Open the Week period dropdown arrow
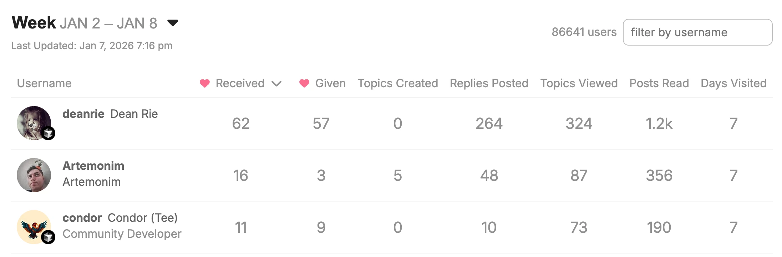 (x=173, y=23)
